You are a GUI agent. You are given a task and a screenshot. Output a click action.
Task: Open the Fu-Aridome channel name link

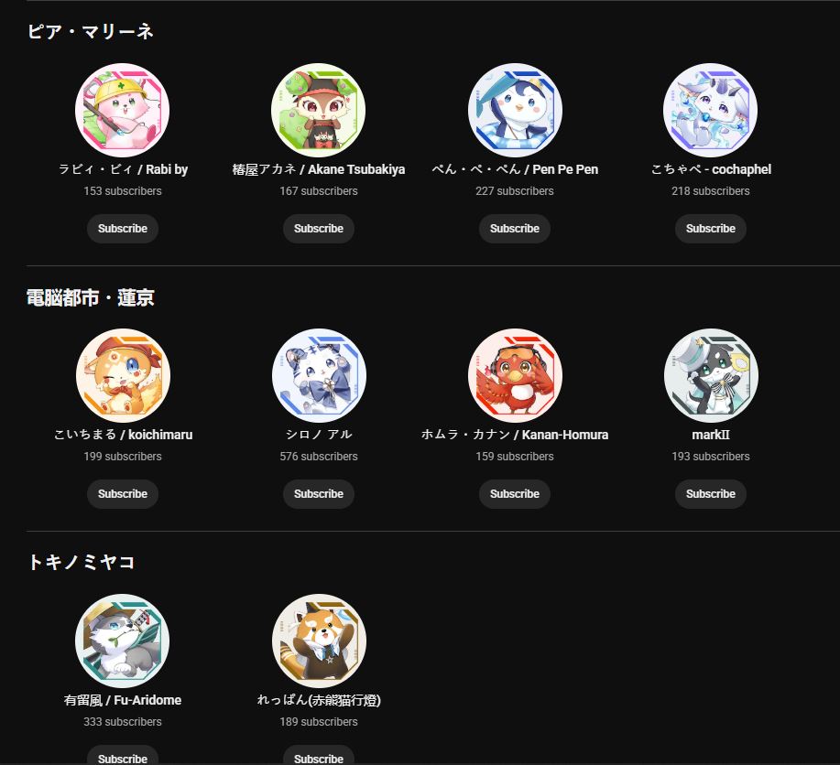click(x=123, y=700)
